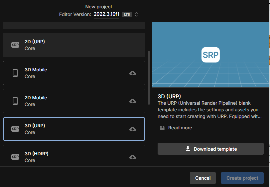Screen dimensions: 270x187
Task: Click cloud download icon for 3D Mobile
Action: [x=133, y=73]
